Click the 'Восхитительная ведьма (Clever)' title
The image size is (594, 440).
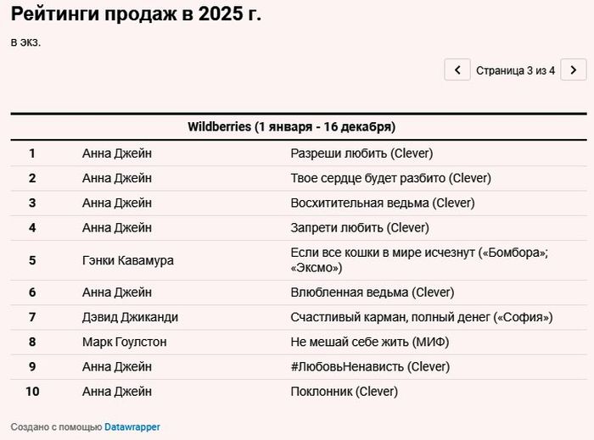pyautogui.click(x=382, y=203)
